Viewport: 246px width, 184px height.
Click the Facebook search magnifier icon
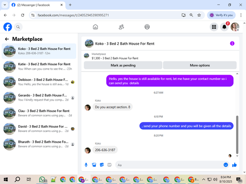pyautogui.click(x=18, y=27)
